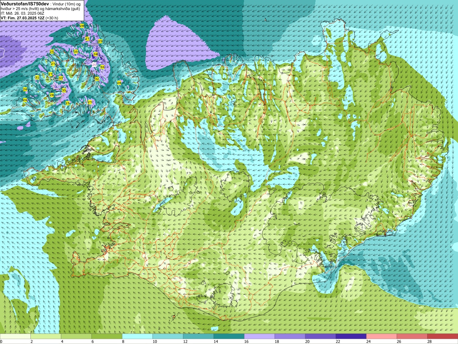Click the legend scale number 10

pos(155,341)
